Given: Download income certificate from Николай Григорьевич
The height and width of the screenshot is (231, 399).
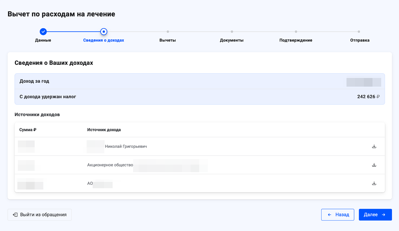Looking at the screenshot, I should [x=374, y=146].
